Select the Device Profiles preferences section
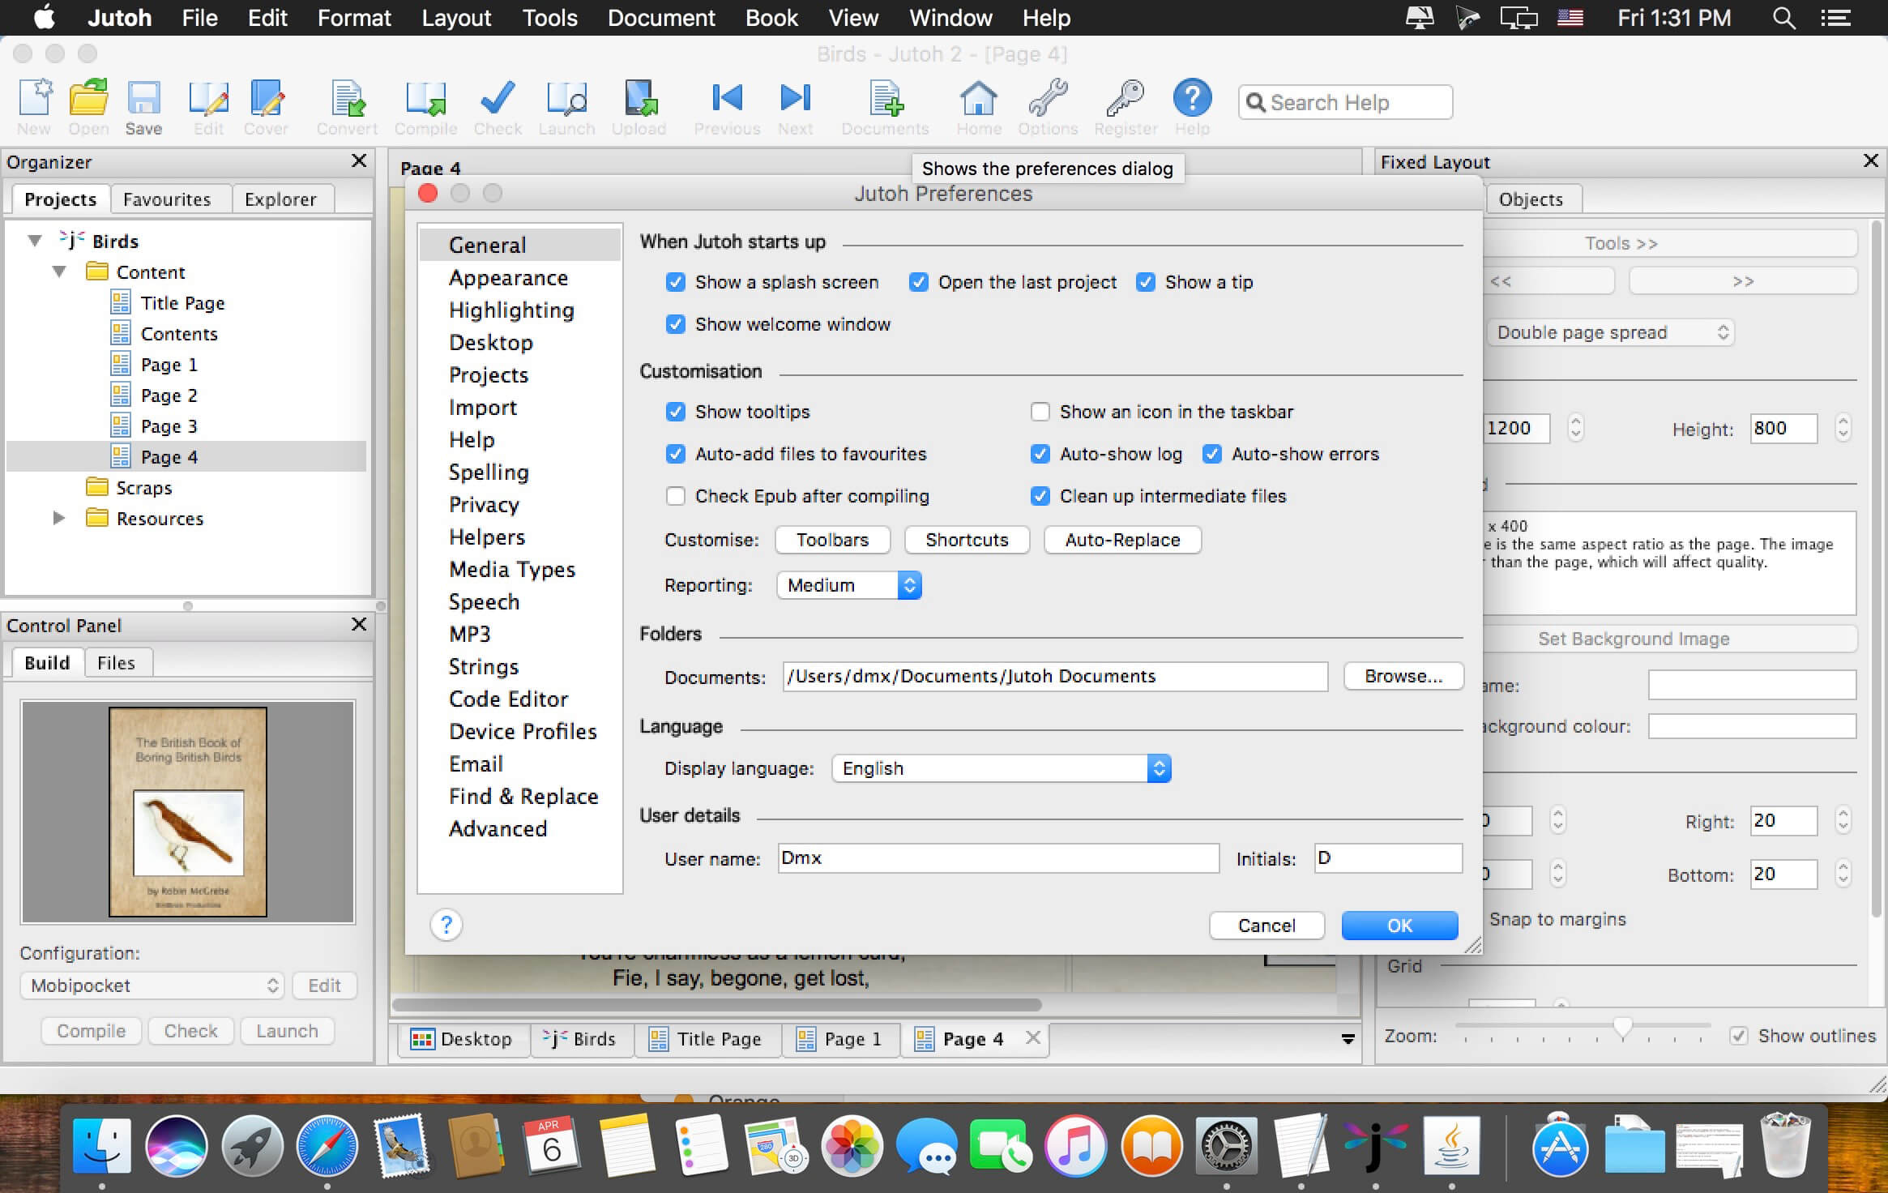The image size is (1888, 1193). click(x=523, y=729)
